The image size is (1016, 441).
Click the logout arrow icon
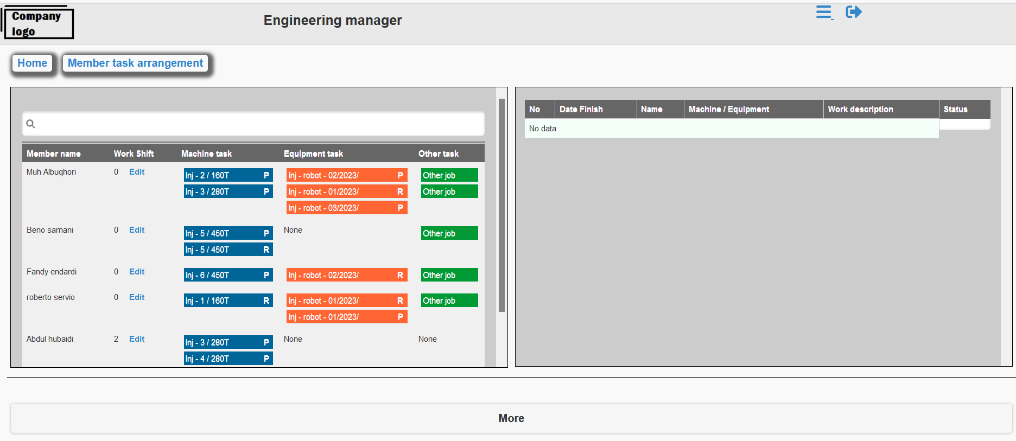click(853, 12)
